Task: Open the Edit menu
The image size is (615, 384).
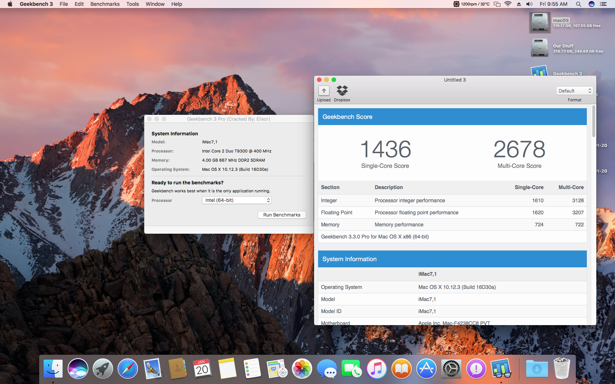Action: 79,4
